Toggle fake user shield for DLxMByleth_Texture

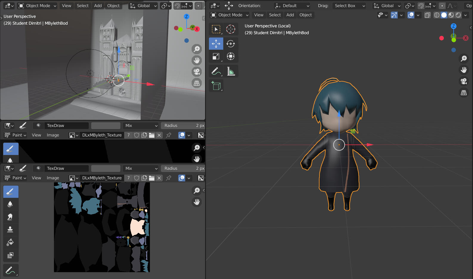tap(137, 178)
